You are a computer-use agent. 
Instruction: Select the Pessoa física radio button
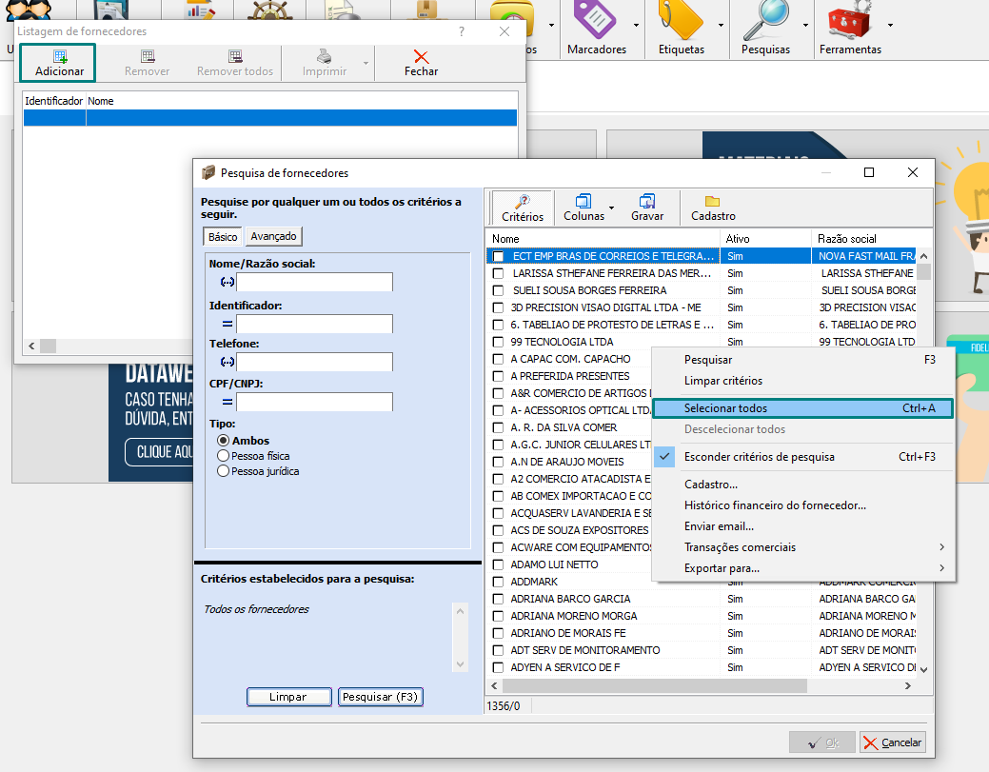coord(224,456)
